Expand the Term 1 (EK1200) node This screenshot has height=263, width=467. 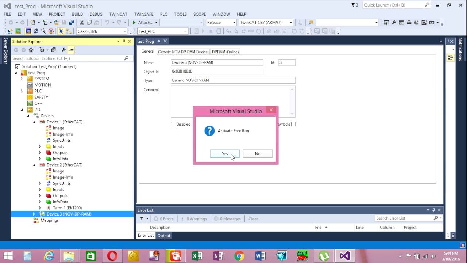(x=40, y=208)
